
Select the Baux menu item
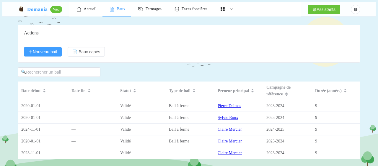coord(117,9)
